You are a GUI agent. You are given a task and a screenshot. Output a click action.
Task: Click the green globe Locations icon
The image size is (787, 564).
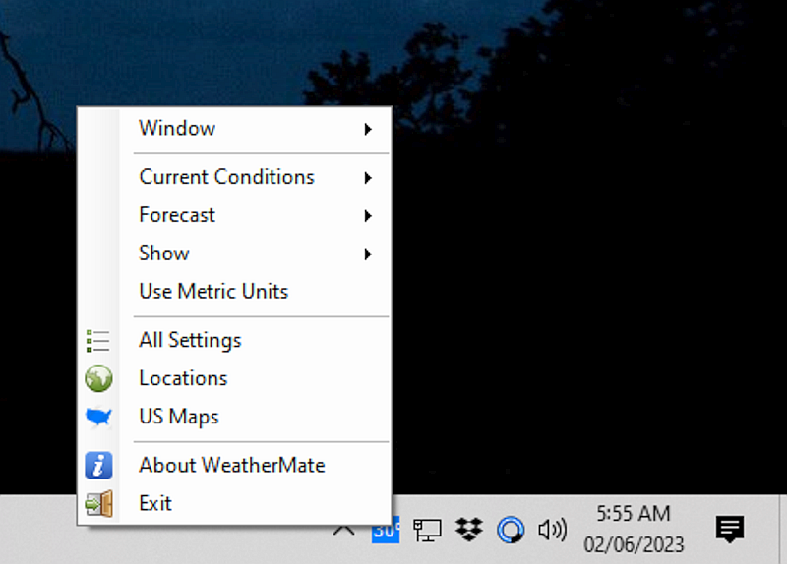point(98,378)
